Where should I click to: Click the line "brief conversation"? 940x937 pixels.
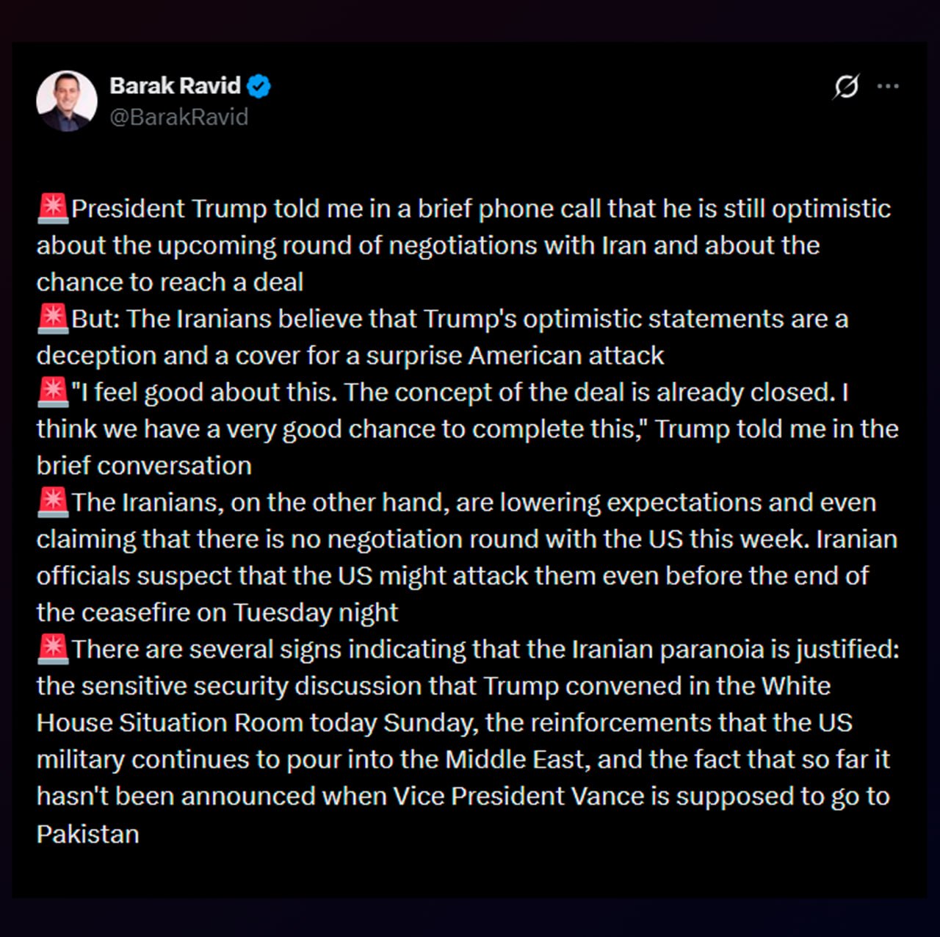coord(144,466)
